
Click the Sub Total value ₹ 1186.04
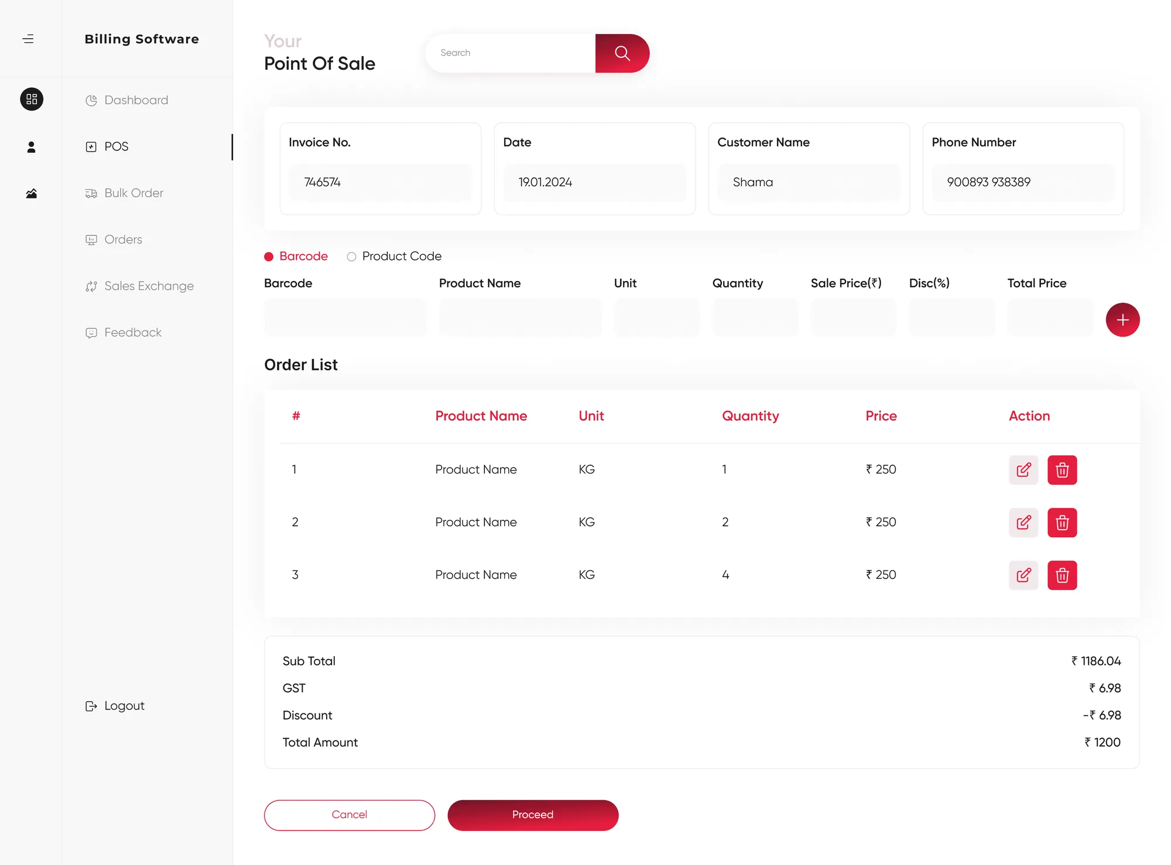(x=1096, y=661)
